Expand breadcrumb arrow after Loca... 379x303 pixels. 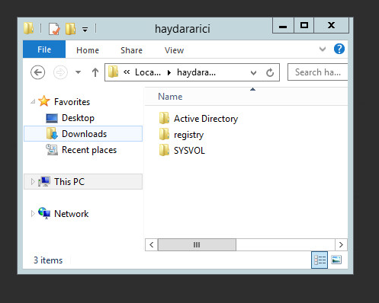click(x=169, y=73)
